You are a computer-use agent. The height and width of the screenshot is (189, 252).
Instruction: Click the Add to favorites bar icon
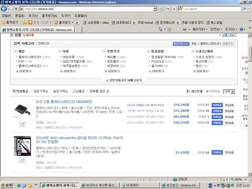[25, 22]
